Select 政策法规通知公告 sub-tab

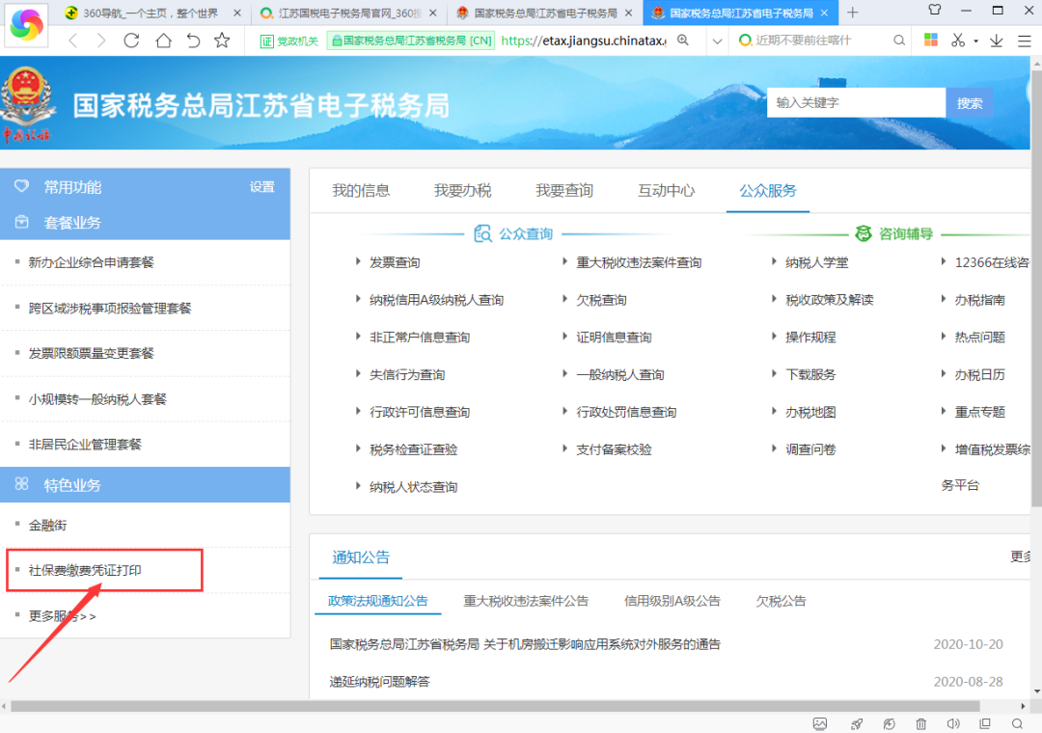point(377,602)
